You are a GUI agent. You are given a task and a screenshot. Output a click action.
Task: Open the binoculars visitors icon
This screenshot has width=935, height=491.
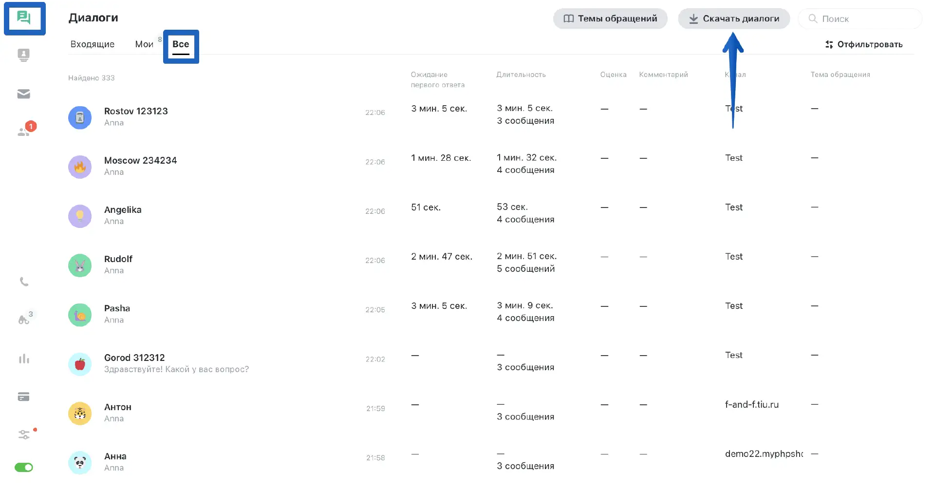point(24,320)
